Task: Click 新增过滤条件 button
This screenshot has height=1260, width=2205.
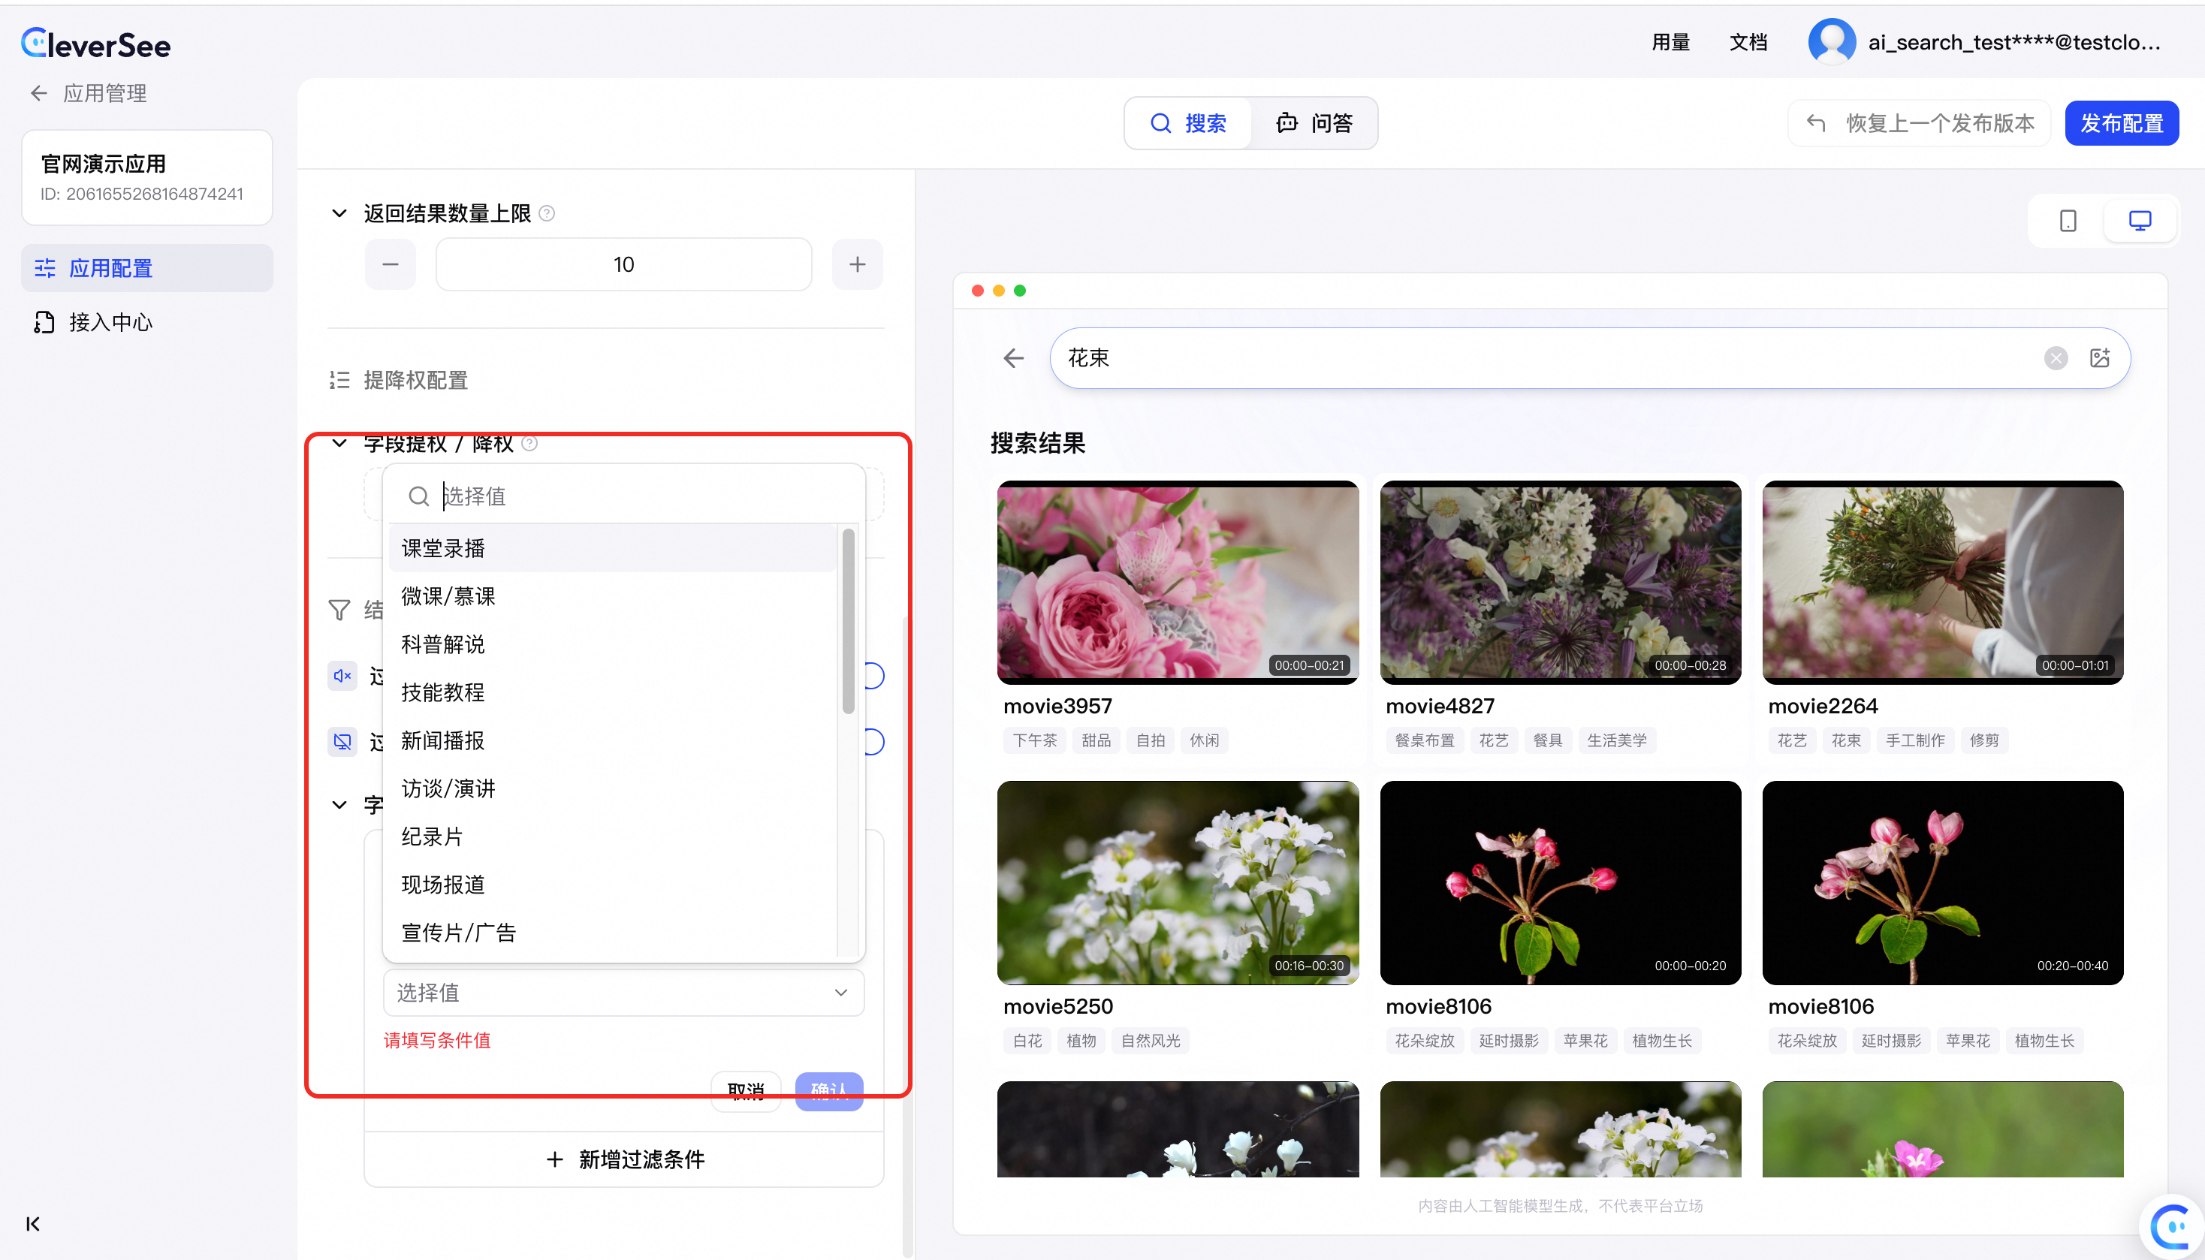Action: [624, 1159]
